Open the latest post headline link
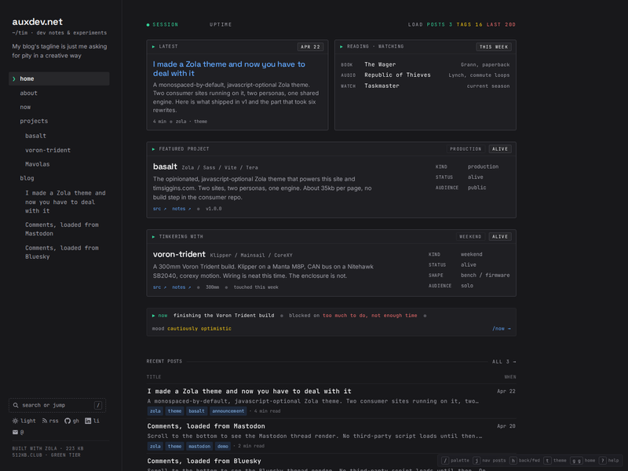Viewport: 628px width, 471px height. (x=228, y=69)
